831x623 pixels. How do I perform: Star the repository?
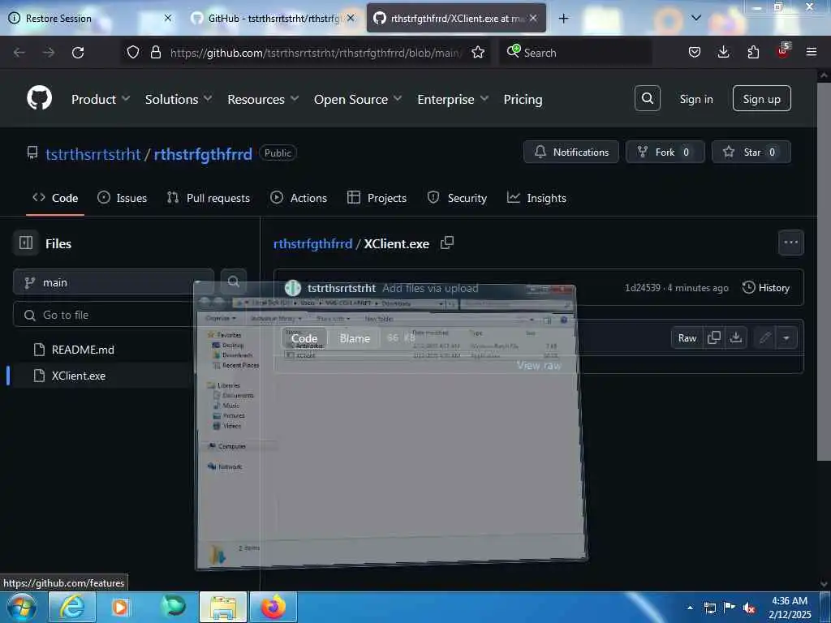coord(751,152)
